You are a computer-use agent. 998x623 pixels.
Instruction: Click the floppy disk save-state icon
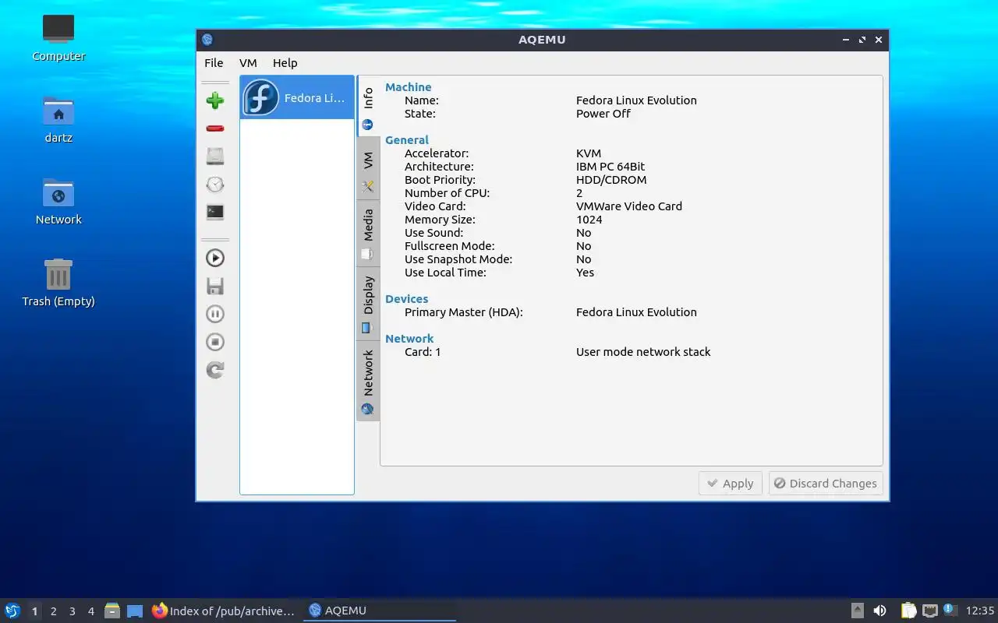click(x=215, y=286)
